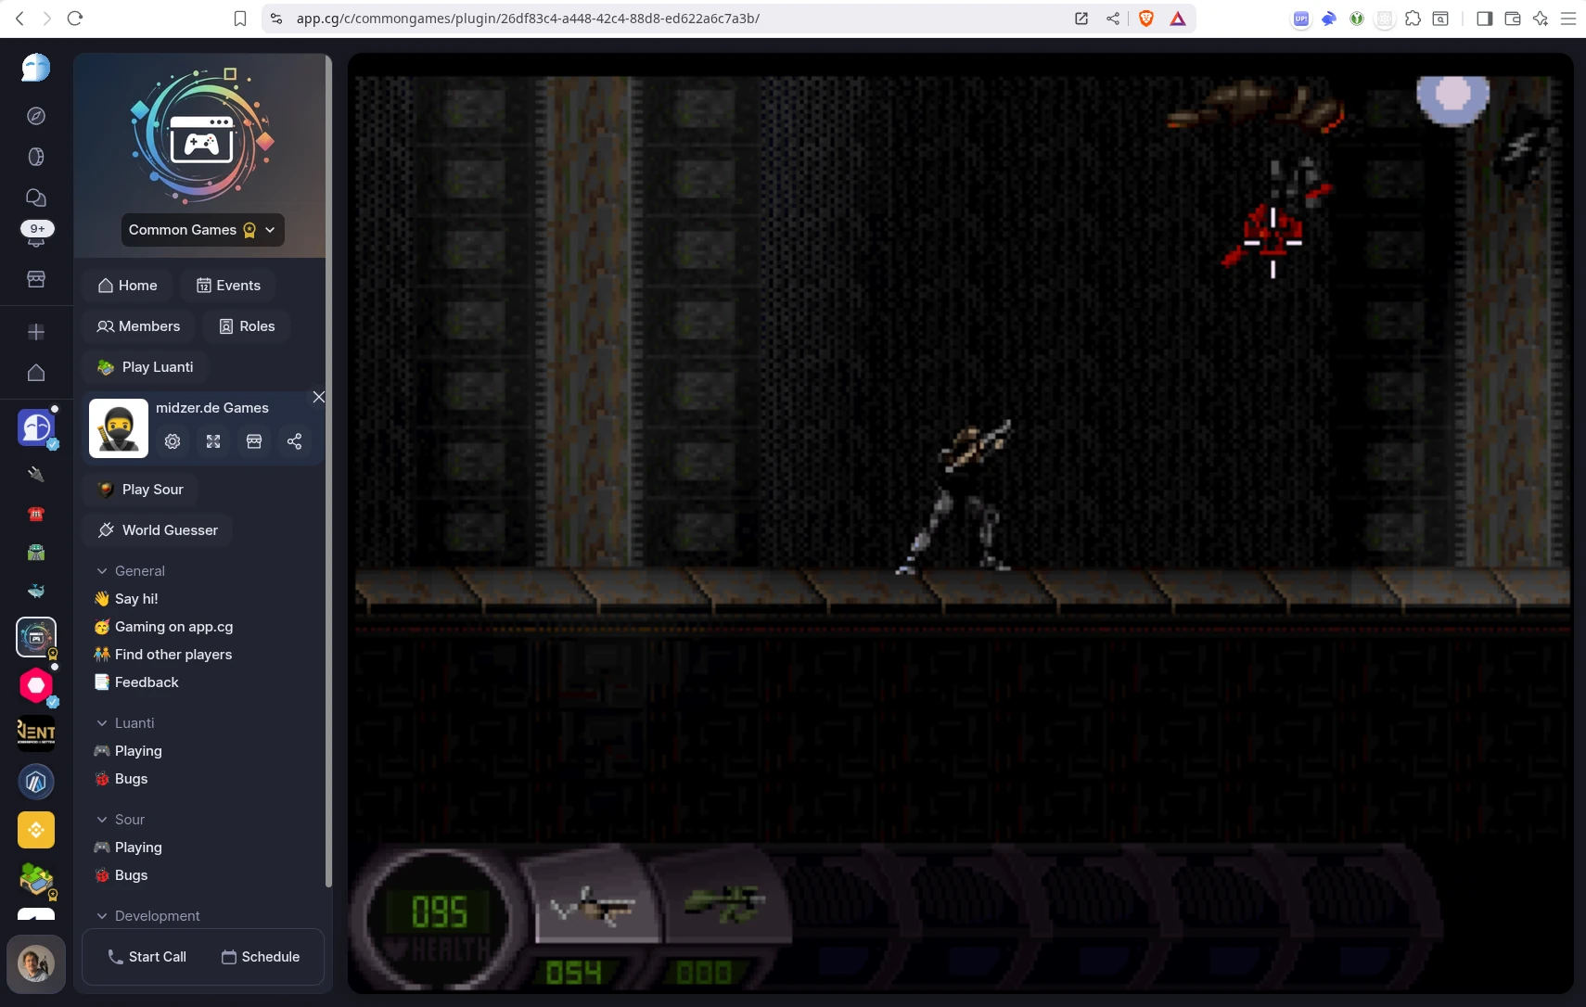Start a call in the community
This screenshot has width=1586, height=1007.
tap(147, 957)
